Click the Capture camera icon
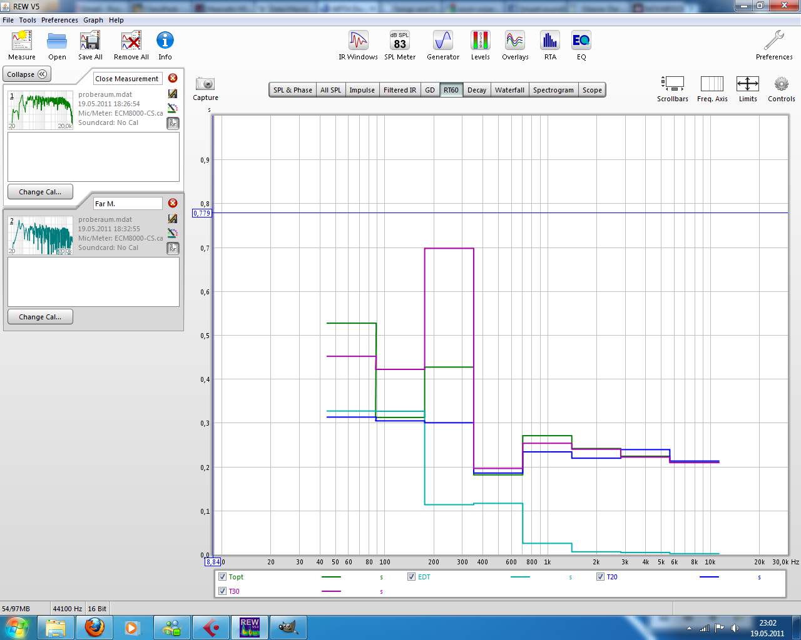 205,84
